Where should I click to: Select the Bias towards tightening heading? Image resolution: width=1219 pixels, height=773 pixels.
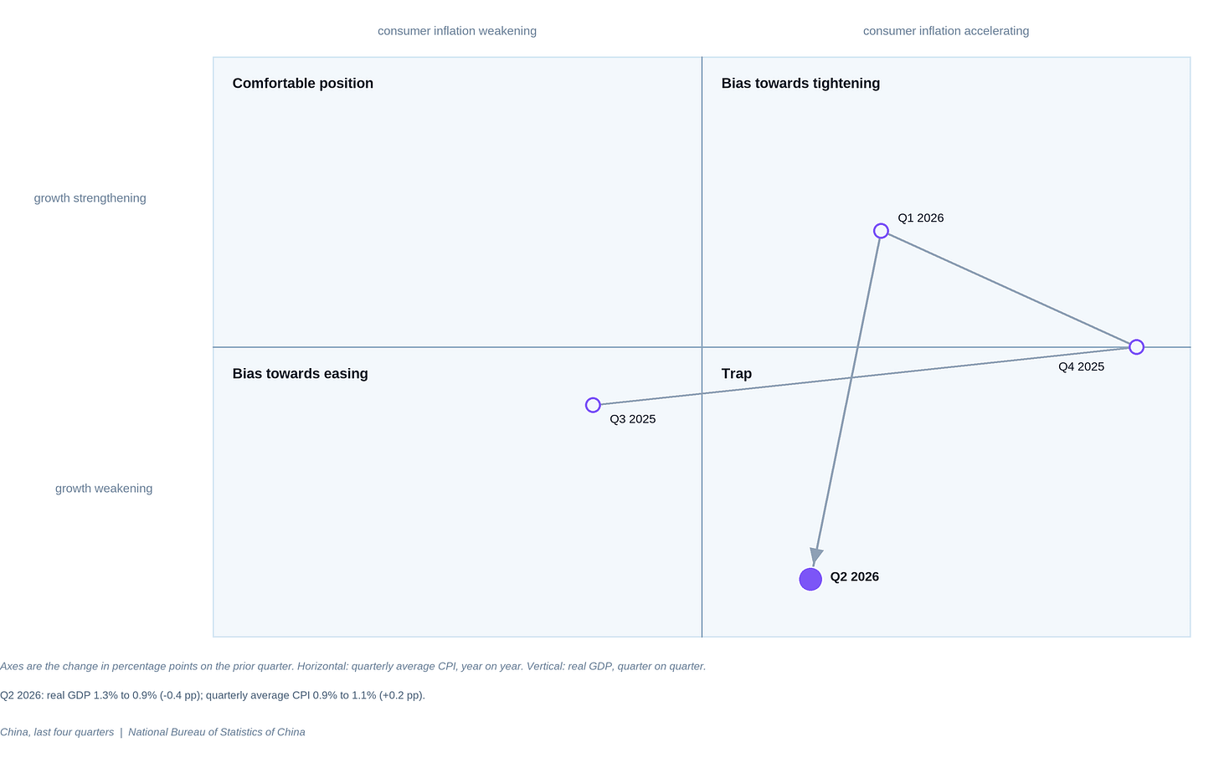[x=800, y=84]
